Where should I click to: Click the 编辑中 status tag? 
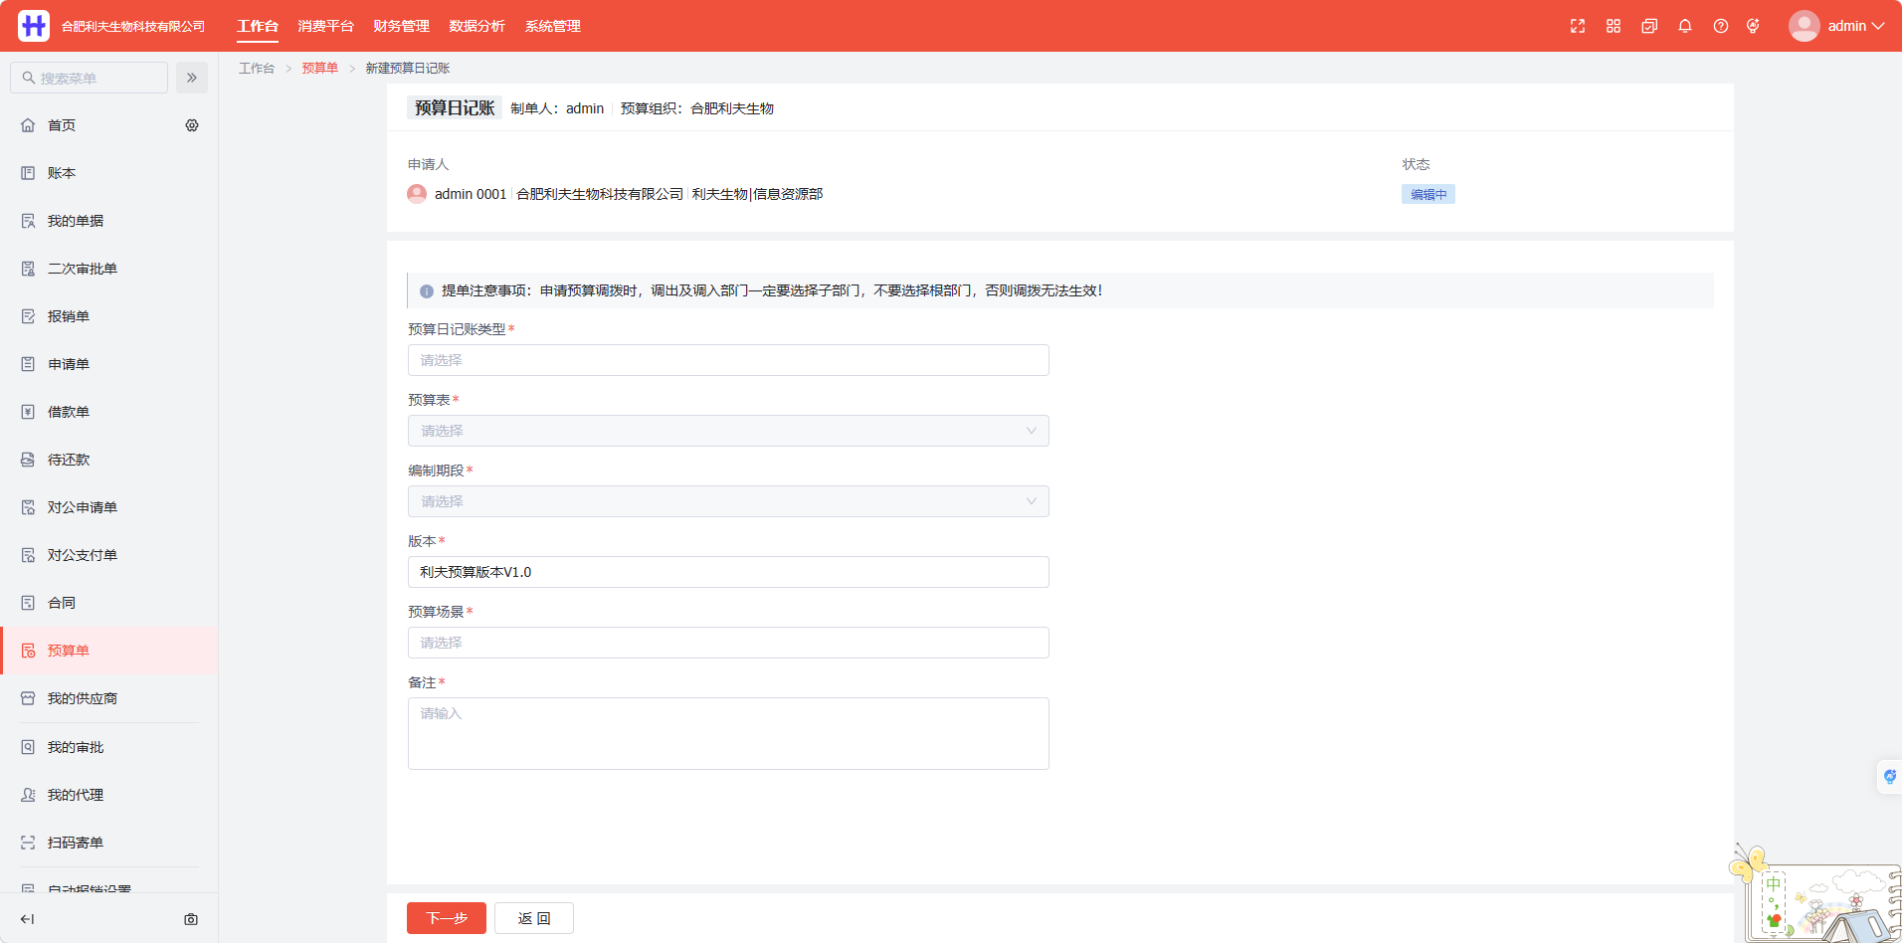coord(1428,194)
